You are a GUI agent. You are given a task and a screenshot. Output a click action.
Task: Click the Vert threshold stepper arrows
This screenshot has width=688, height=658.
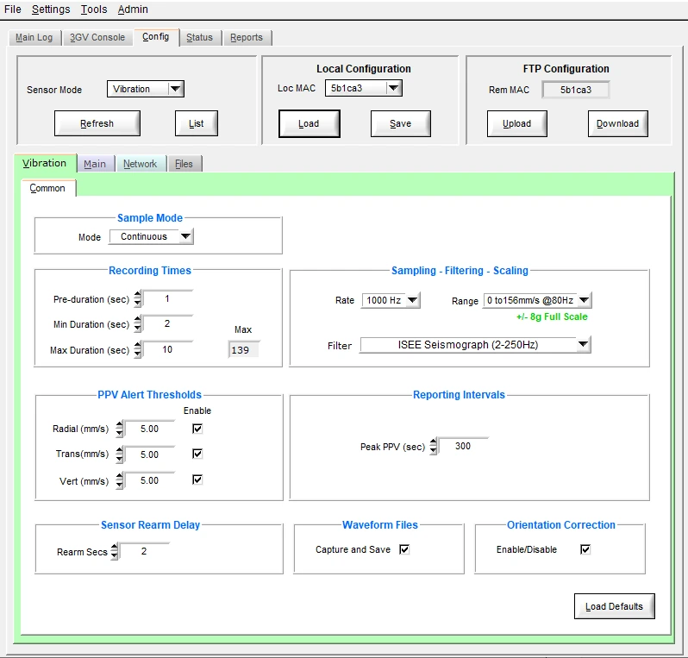[119, 480]
